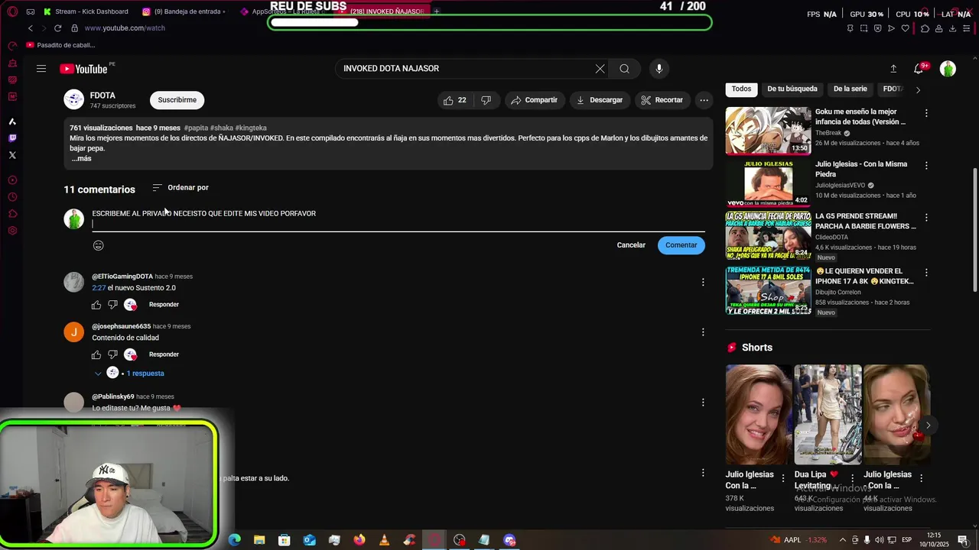979x550 pixels.
Task: Go to the YouTube home logo
Action: [x=83, y=69]
